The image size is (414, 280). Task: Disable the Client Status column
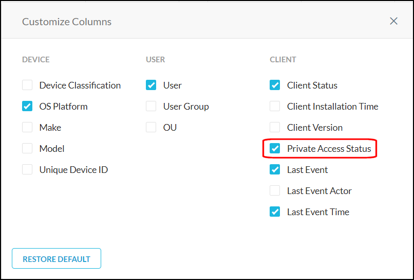point(275,85)
